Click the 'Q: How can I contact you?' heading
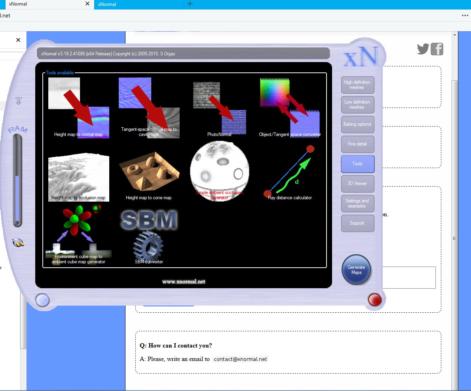 pos(176,346)
